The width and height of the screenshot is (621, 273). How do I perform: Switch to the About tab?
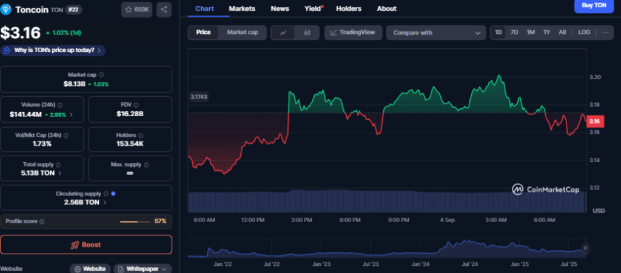click(x=386, y=8)
